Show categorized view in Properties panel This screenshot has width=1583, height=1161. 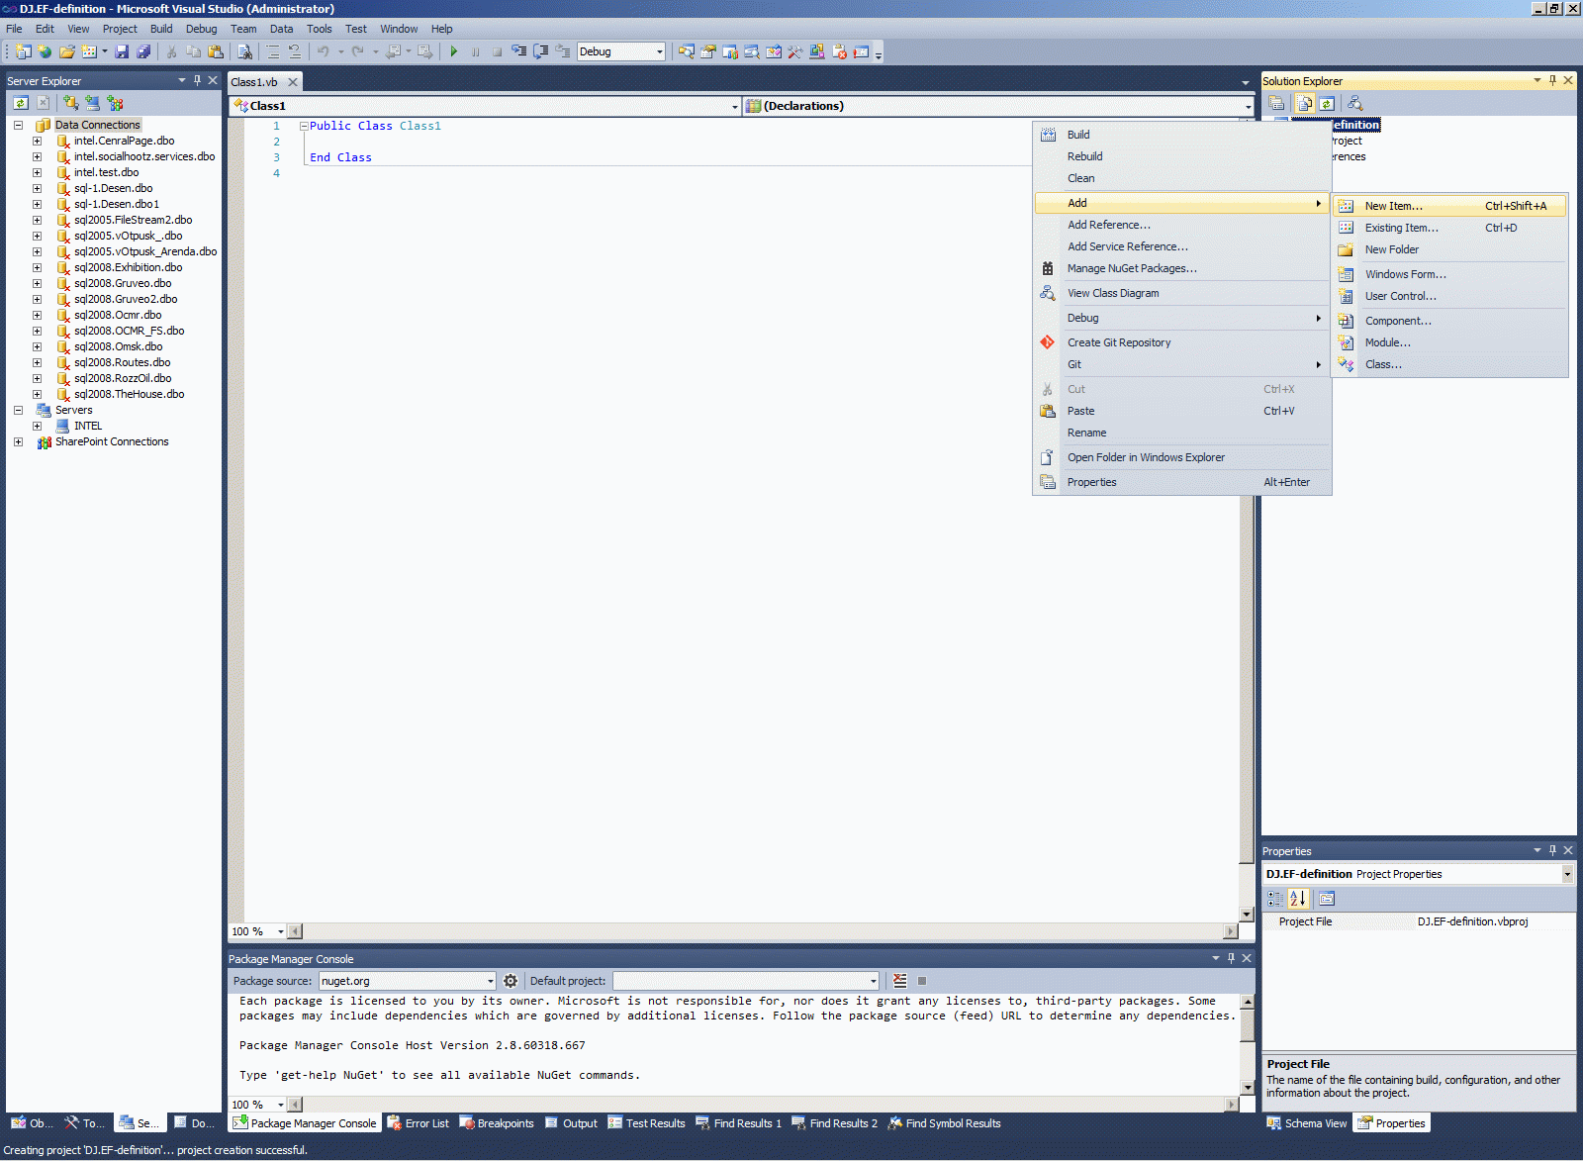pyautogui.click(x=1276, y=899)
